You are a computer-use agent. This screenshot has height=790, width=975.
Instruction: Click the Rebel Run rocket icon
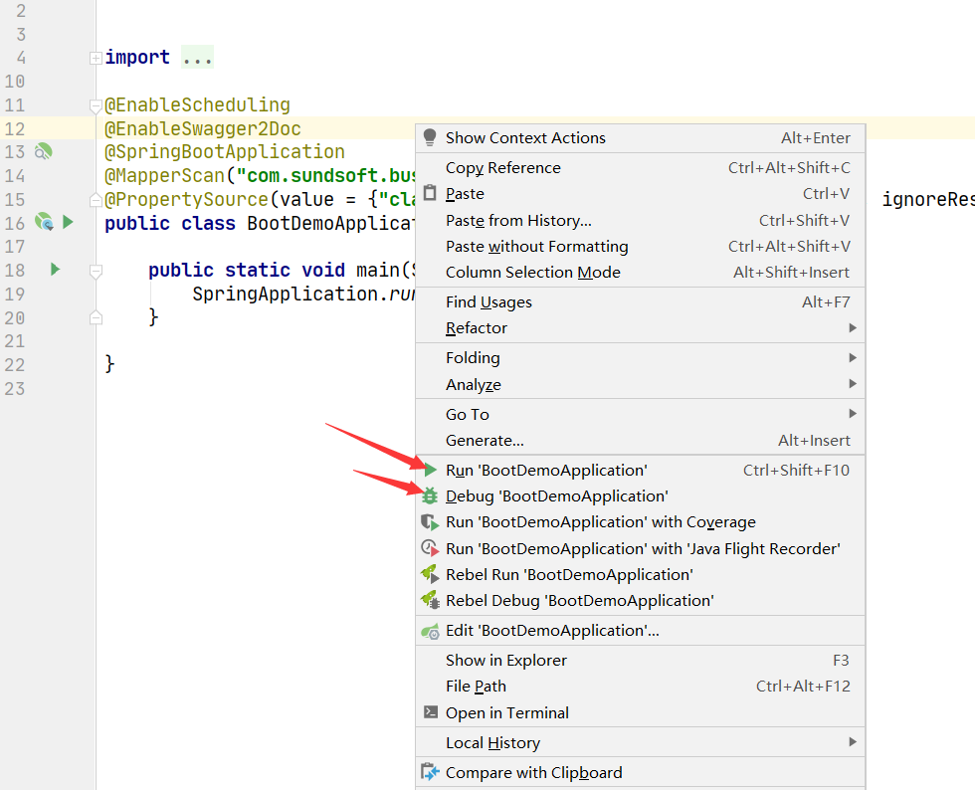(430, 574)
